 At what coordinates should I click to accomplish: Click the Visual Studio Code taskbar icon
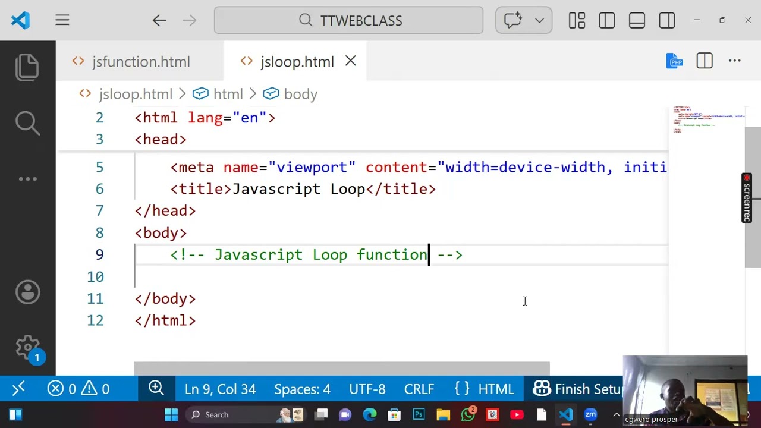(x=565, y=415)
